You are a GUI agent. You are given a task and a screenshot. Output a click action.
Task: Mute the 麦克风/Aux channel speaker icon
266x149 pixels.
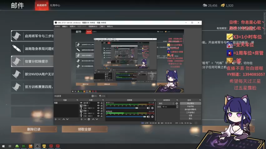pyautogui.click(x=148, y=108)
